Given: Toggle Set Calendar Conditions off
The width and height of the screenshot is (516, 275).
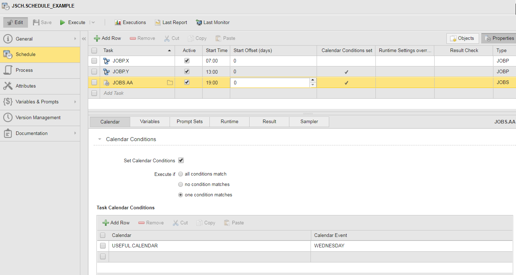Looking at the screenshot, I should [181, 160].
